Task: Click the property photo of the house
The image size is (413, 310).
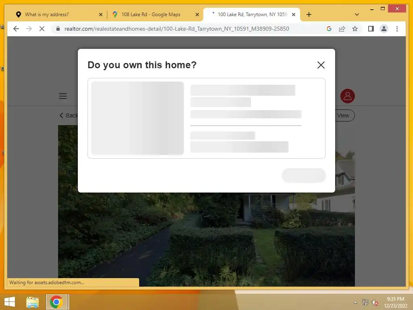Action: 206,239
